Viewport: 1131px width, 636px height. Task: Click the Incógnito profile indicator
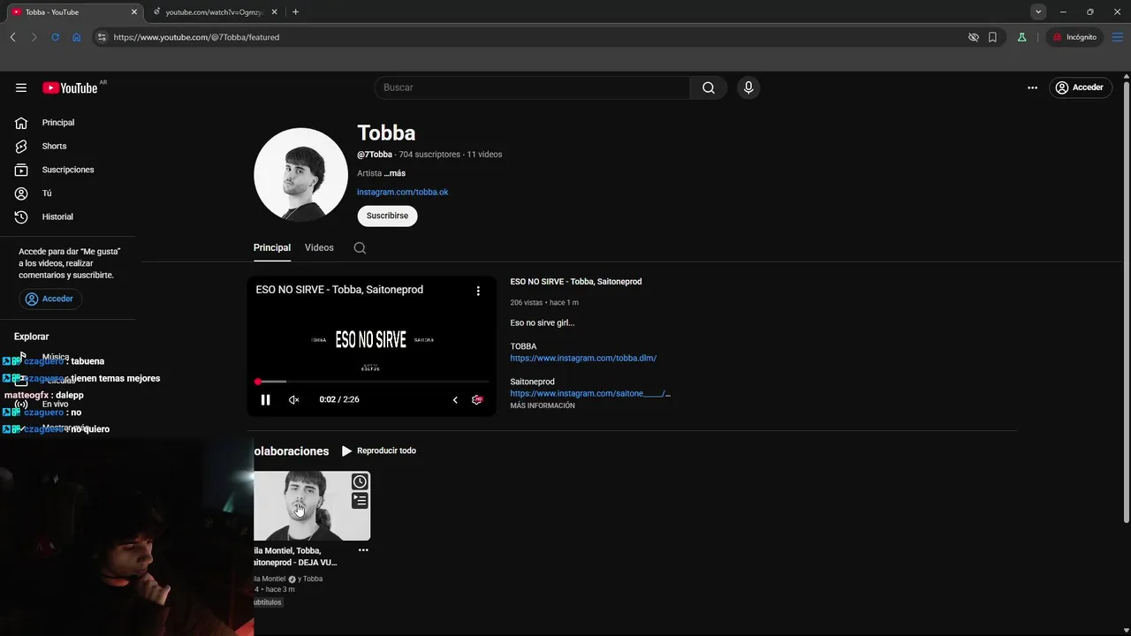1074,37
